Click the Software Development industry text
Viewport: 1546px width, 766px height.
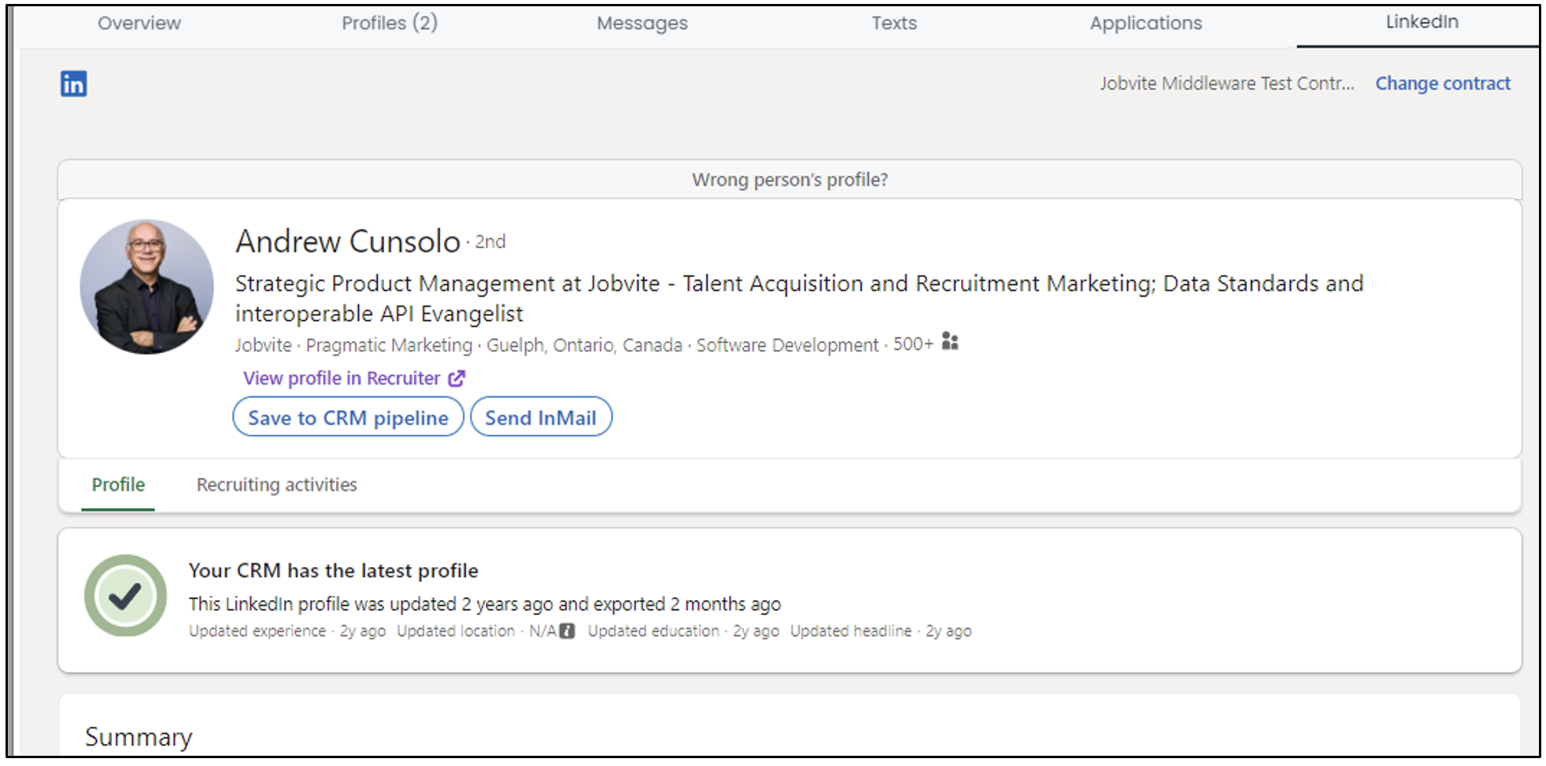787,345
